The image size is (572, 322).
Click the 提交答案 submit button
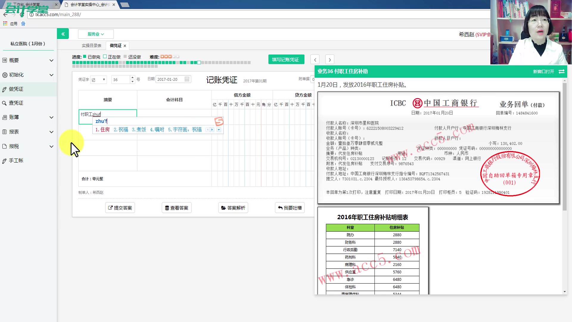(120, 208)
